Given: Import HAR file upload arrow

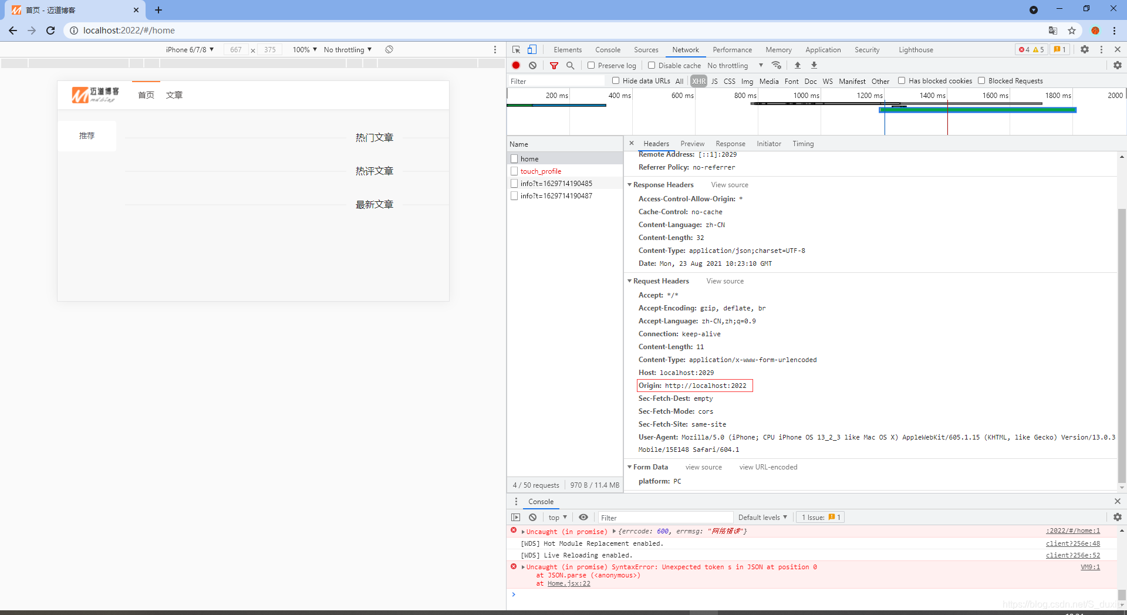Looking at the screenshot, I should [x=798, y=65].
